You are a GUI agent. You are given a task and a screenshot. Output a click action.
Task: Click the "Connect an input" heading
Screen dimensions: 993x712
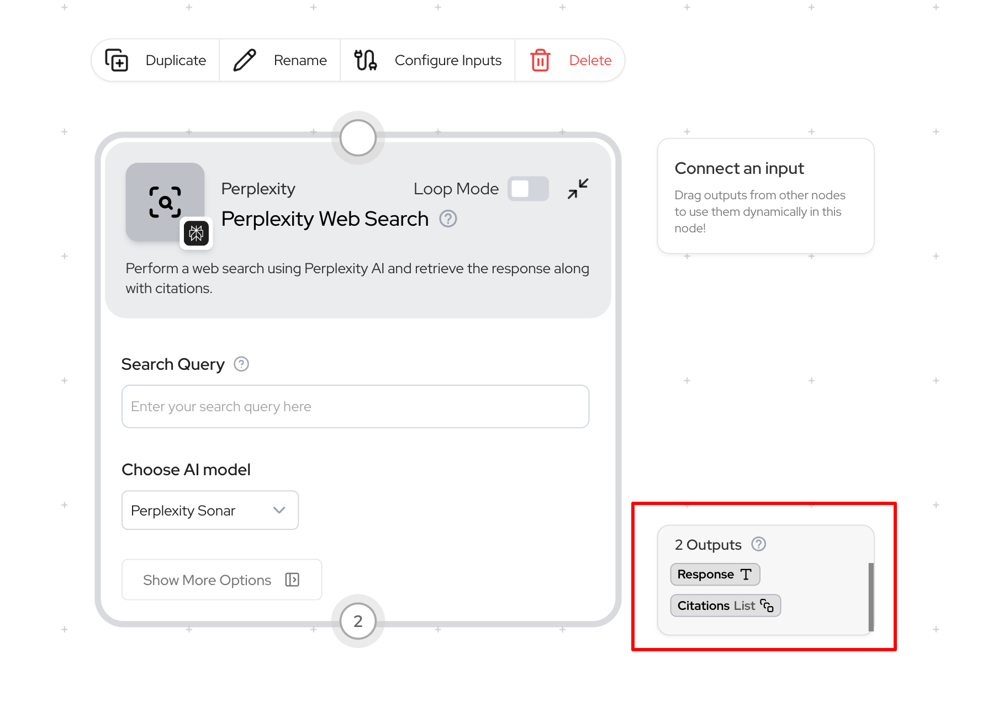pyautogui.click(x=739, y=168)
